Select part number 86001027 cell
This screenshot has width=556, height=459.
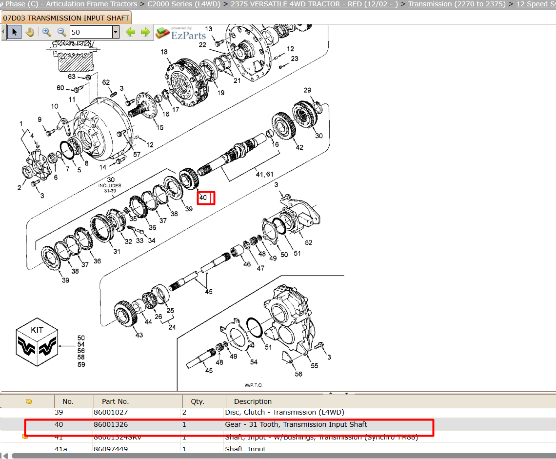click(111, 412)
